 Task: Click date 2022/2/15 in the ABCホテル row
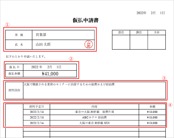37,118
